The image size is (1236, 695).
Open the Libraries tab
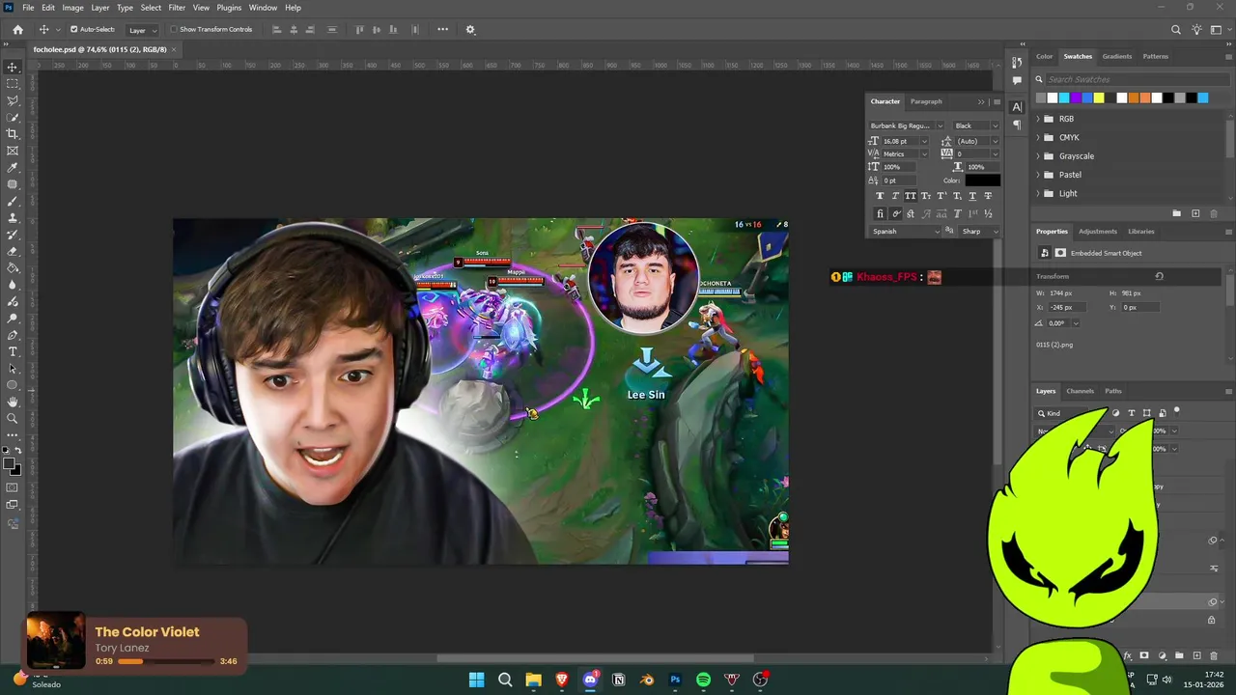1141,232
